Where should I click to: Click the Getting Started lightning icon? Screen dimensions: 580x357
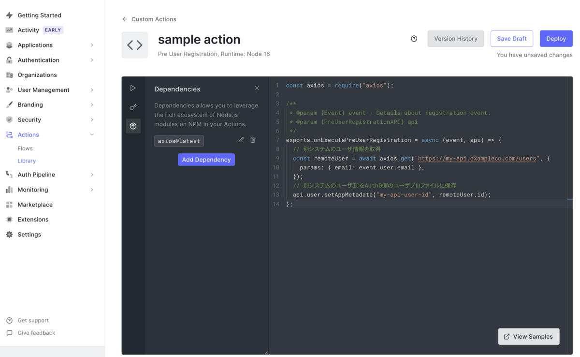coord(10,15)
